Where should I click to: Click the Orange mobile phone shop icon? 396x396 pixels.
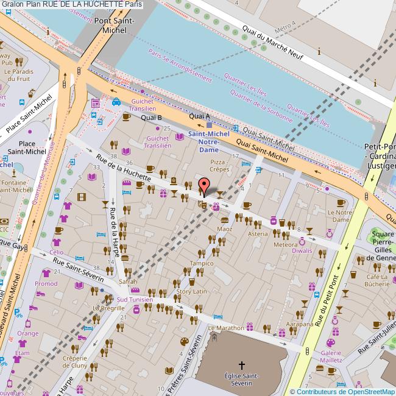point(27,324)
